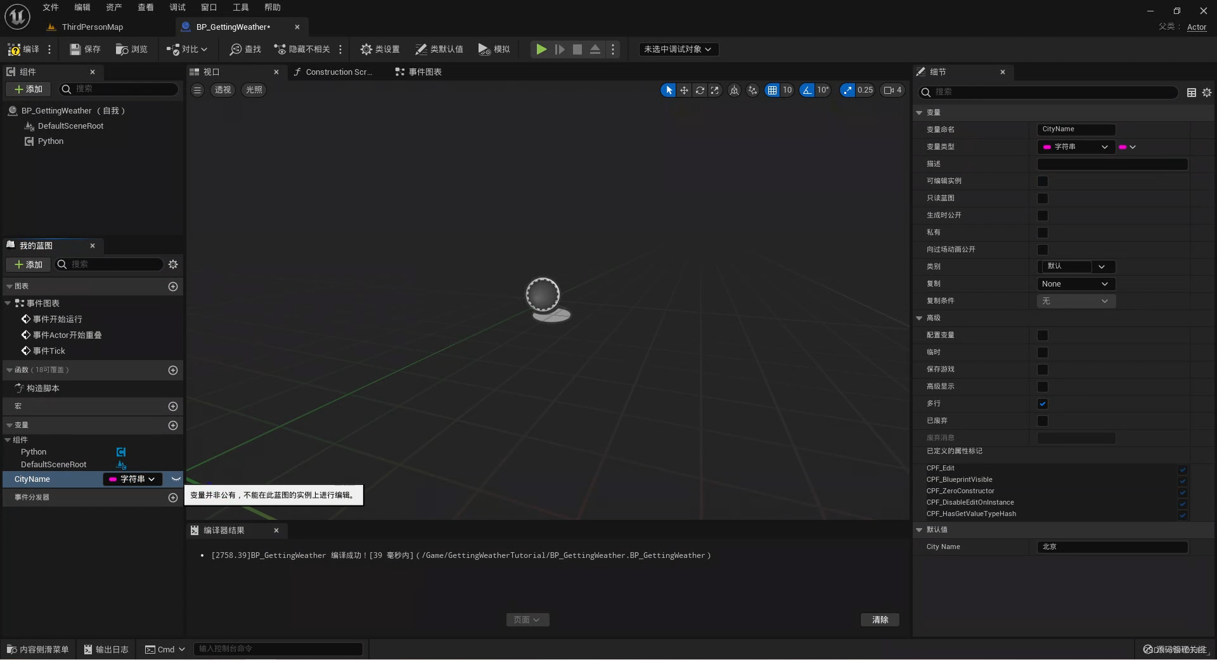Click the console command input field
Viewport: 1217px width, 660px height.
278,649
